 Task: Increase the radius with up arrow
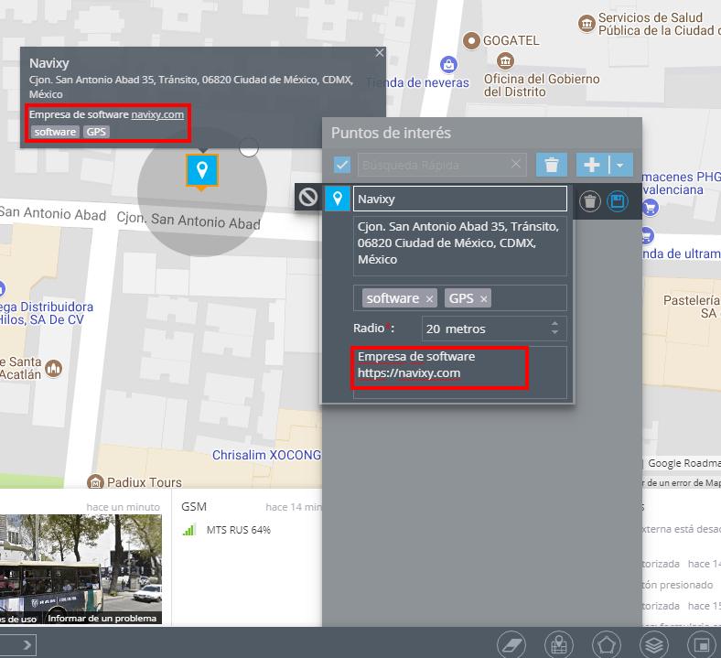[x=555, y=324]
